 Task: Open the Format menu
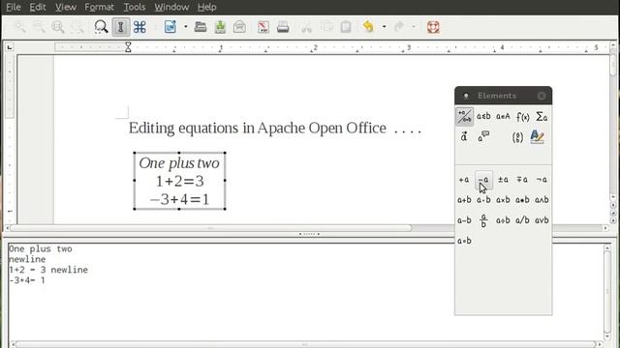click(99, 7)
